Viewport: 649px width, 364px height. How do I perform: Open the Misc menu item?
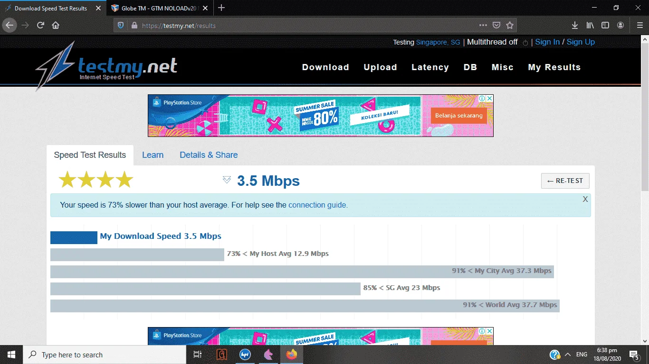[x=503, y=67]
